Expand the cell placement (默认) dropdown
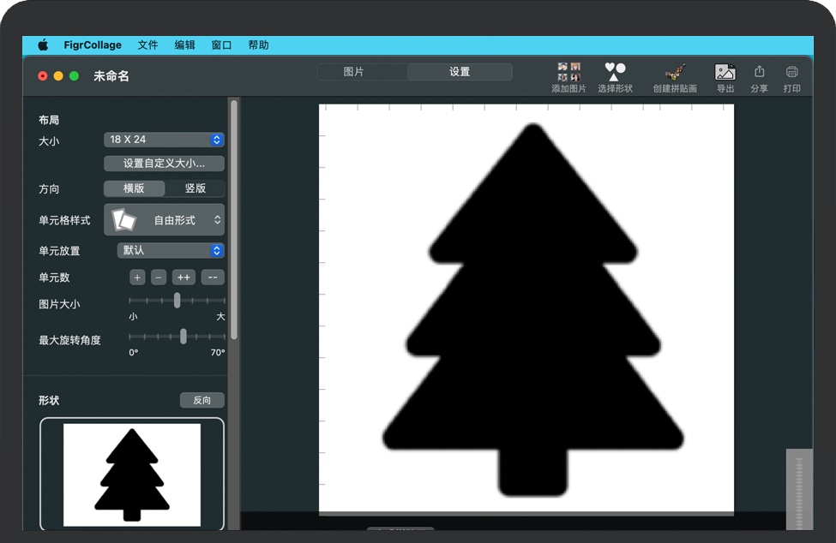 click(171, 251)
